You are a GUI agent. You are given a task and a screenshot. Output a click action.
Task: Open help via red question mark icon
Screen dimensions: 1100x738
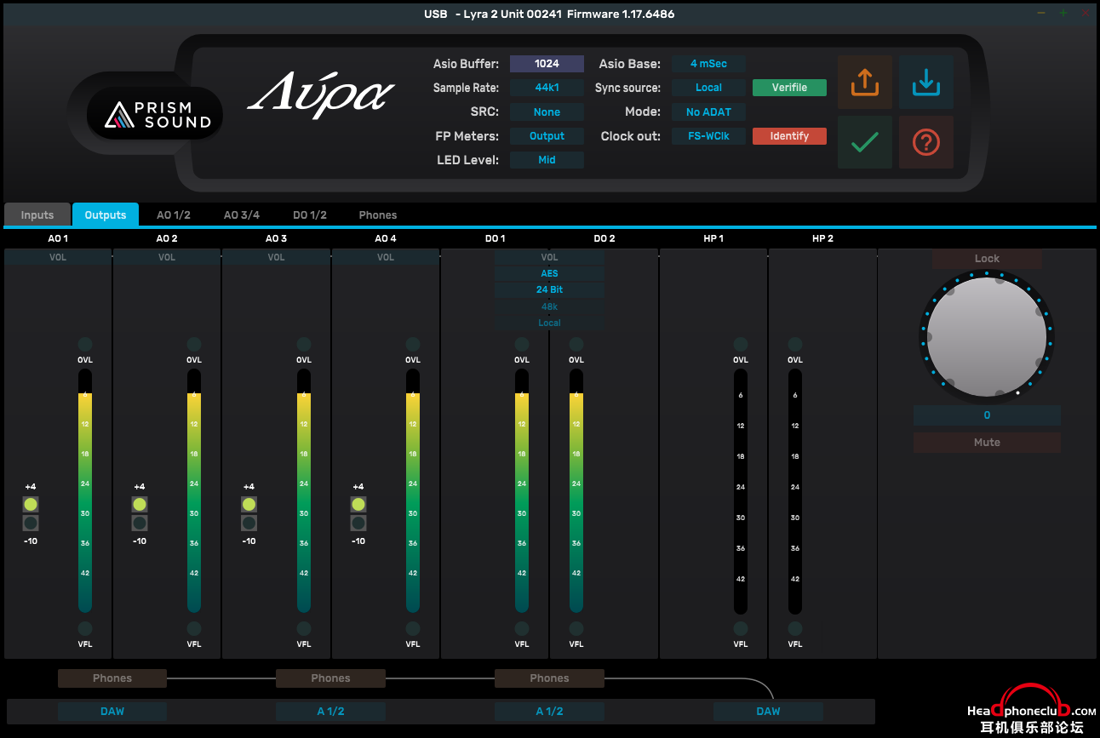[925, 142]
